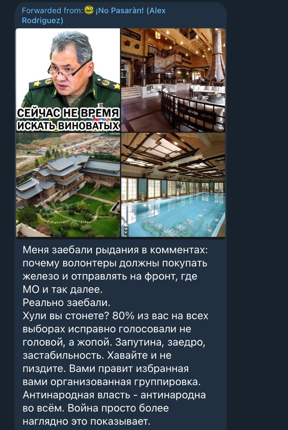Open the wooden interior hall photo

tap(173, 80)
